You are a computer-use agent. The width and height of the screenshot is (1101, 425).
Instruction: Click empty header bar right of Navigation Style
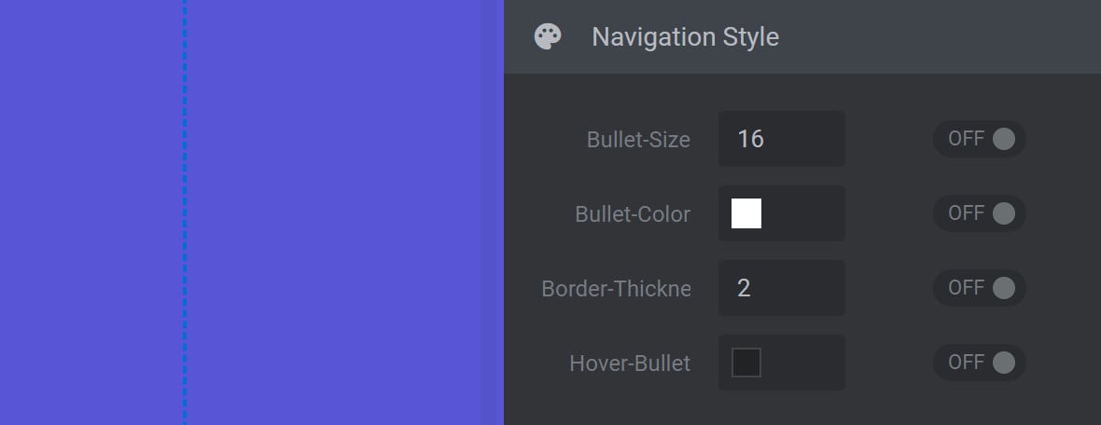(941, 36)
